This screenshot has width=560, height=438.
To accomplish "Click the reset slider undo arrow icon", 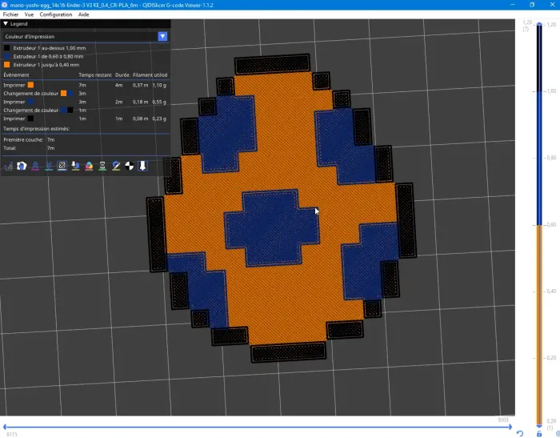I will click(520, 434).
